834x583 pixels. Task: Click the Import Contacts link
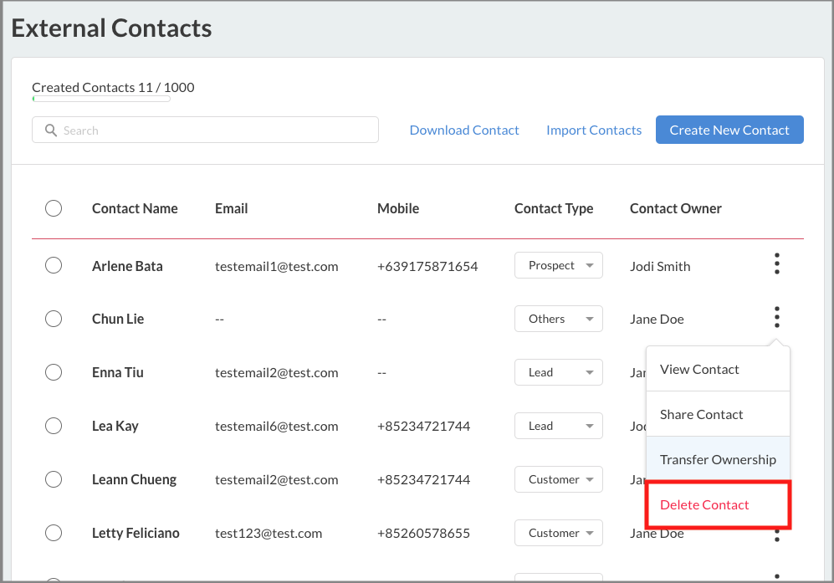[x=594, y=130]
